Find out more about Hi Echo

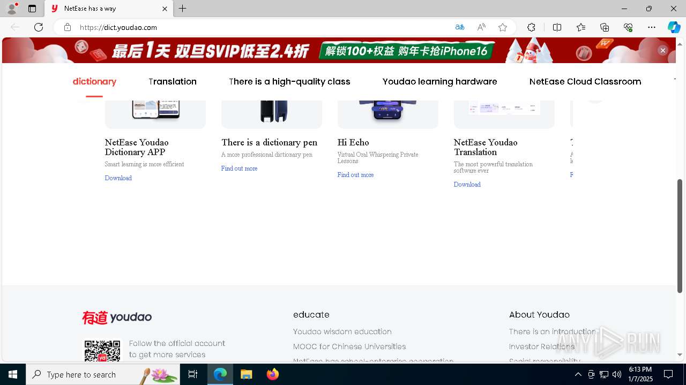[x=355, y=175]
